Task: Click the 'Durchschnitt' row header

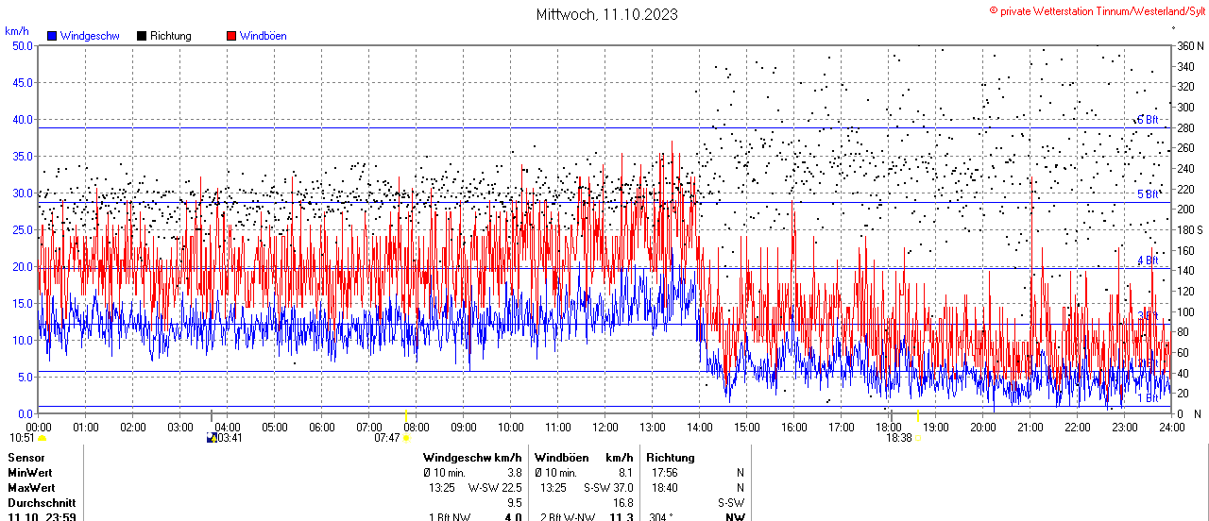Action: tap(42, 503)
